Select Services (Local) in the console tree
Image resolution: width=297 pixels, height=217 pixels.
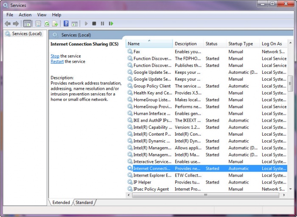tap(27, 33)
